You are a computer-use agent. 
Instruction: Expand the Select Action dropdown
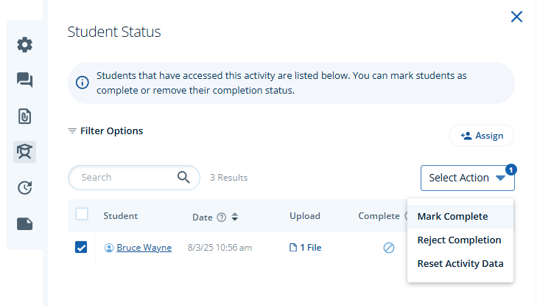[x=468, y=178]
